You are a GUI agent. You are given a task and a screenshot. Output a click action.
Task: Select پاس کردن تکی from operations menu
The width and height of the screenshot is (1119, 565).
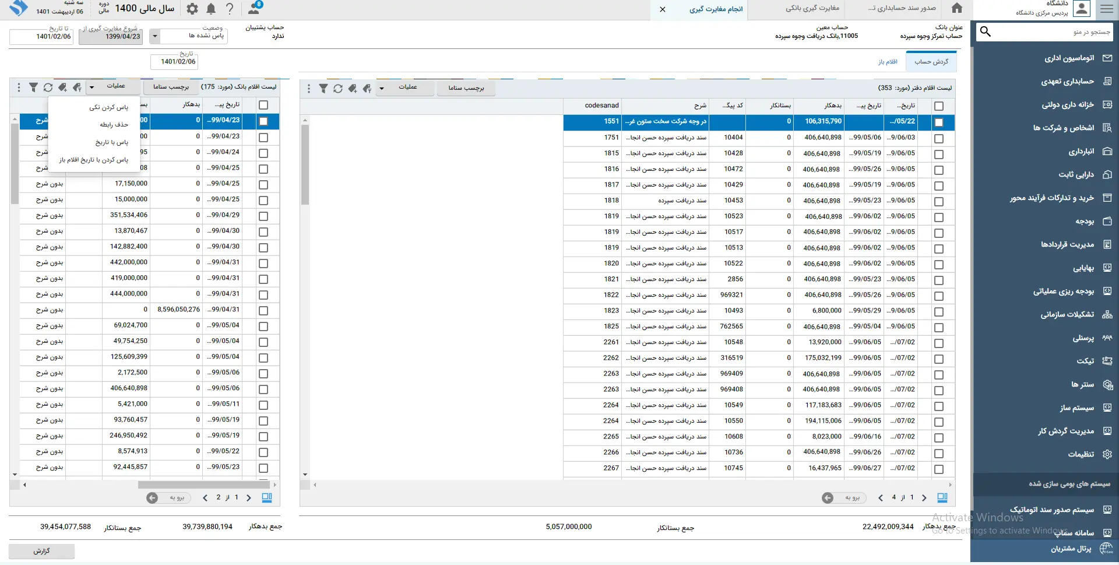coord(108,107)
